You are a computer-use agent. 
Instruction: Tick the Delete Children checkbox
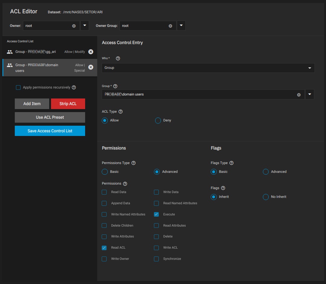click(x=104, y=225)
